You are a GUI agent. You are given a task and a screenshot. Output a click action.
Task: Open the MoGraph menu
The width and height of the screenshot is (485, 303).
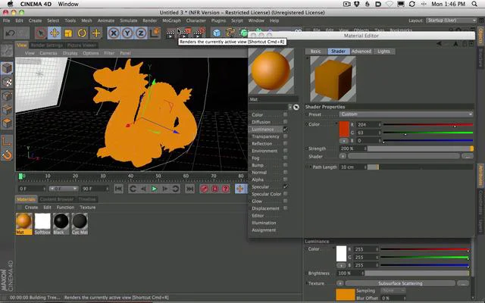coord(172,20)
